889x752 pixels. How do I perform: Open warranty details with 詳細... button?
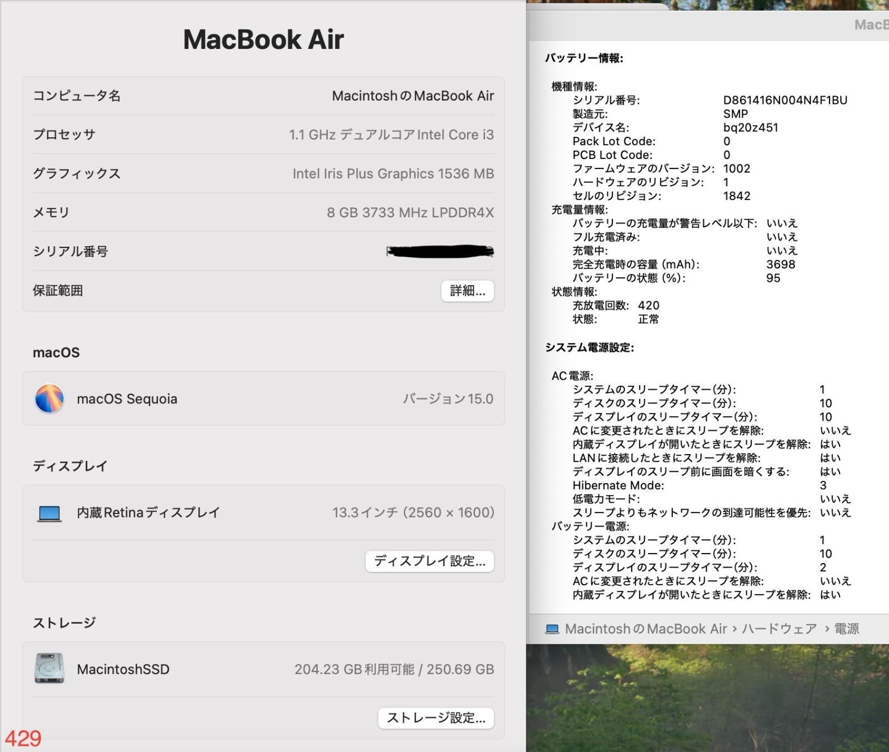pos(467,291)
